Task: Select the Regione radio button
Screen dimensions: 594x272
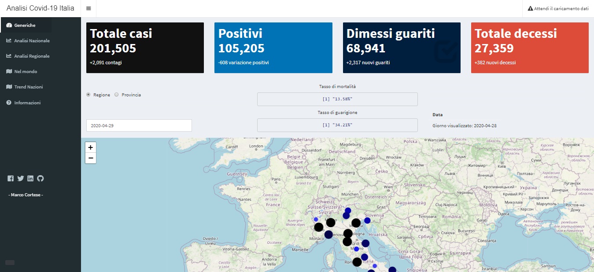Action: (x=89, y=95)
